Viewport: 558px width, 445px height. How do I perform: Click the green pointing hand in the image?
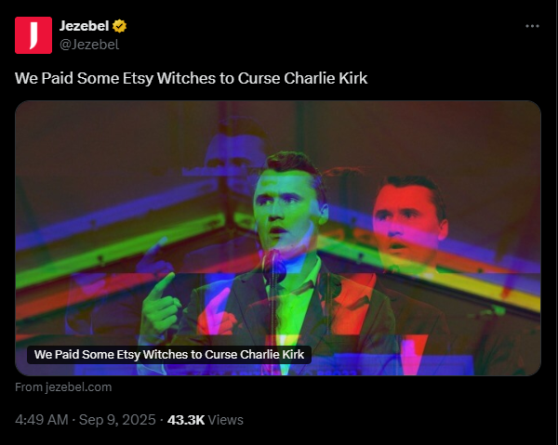(x=161, y=307)
